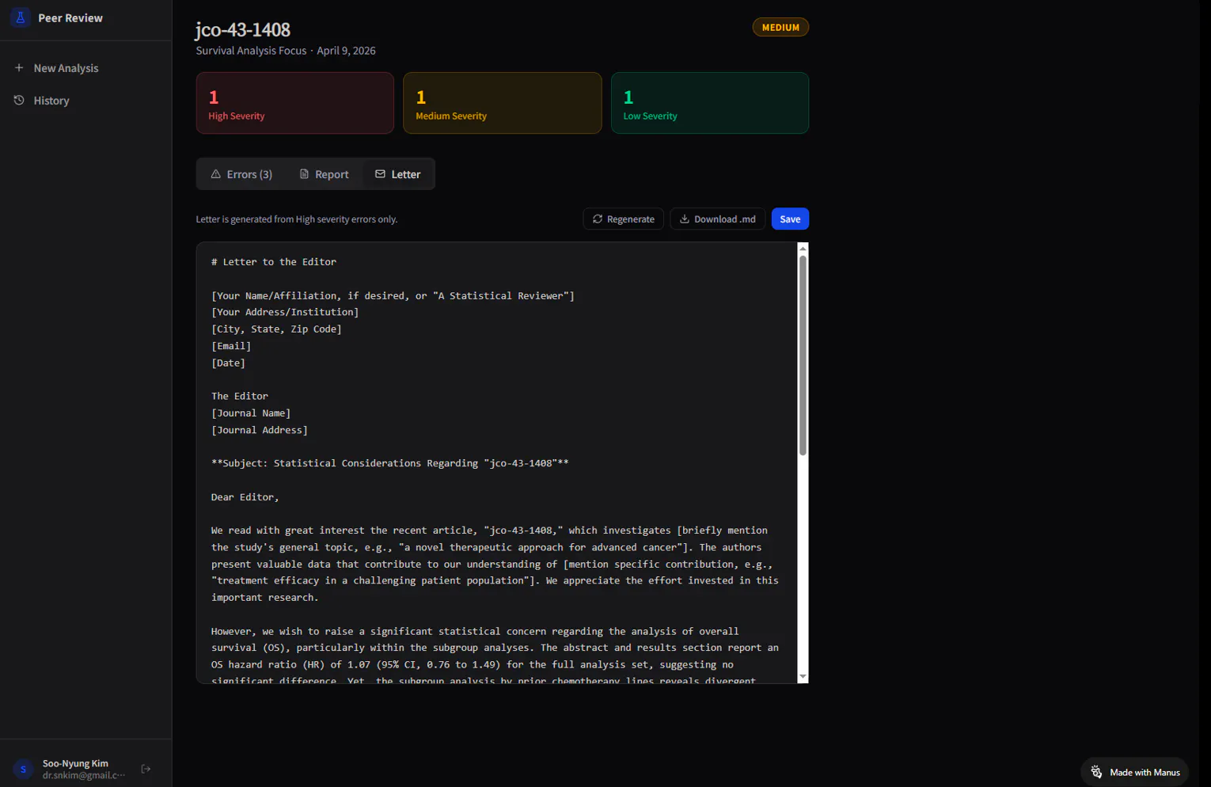This screenshot has height=787, width=1211.
Task: Click the High Severity count card
Action: coord(295,103)
